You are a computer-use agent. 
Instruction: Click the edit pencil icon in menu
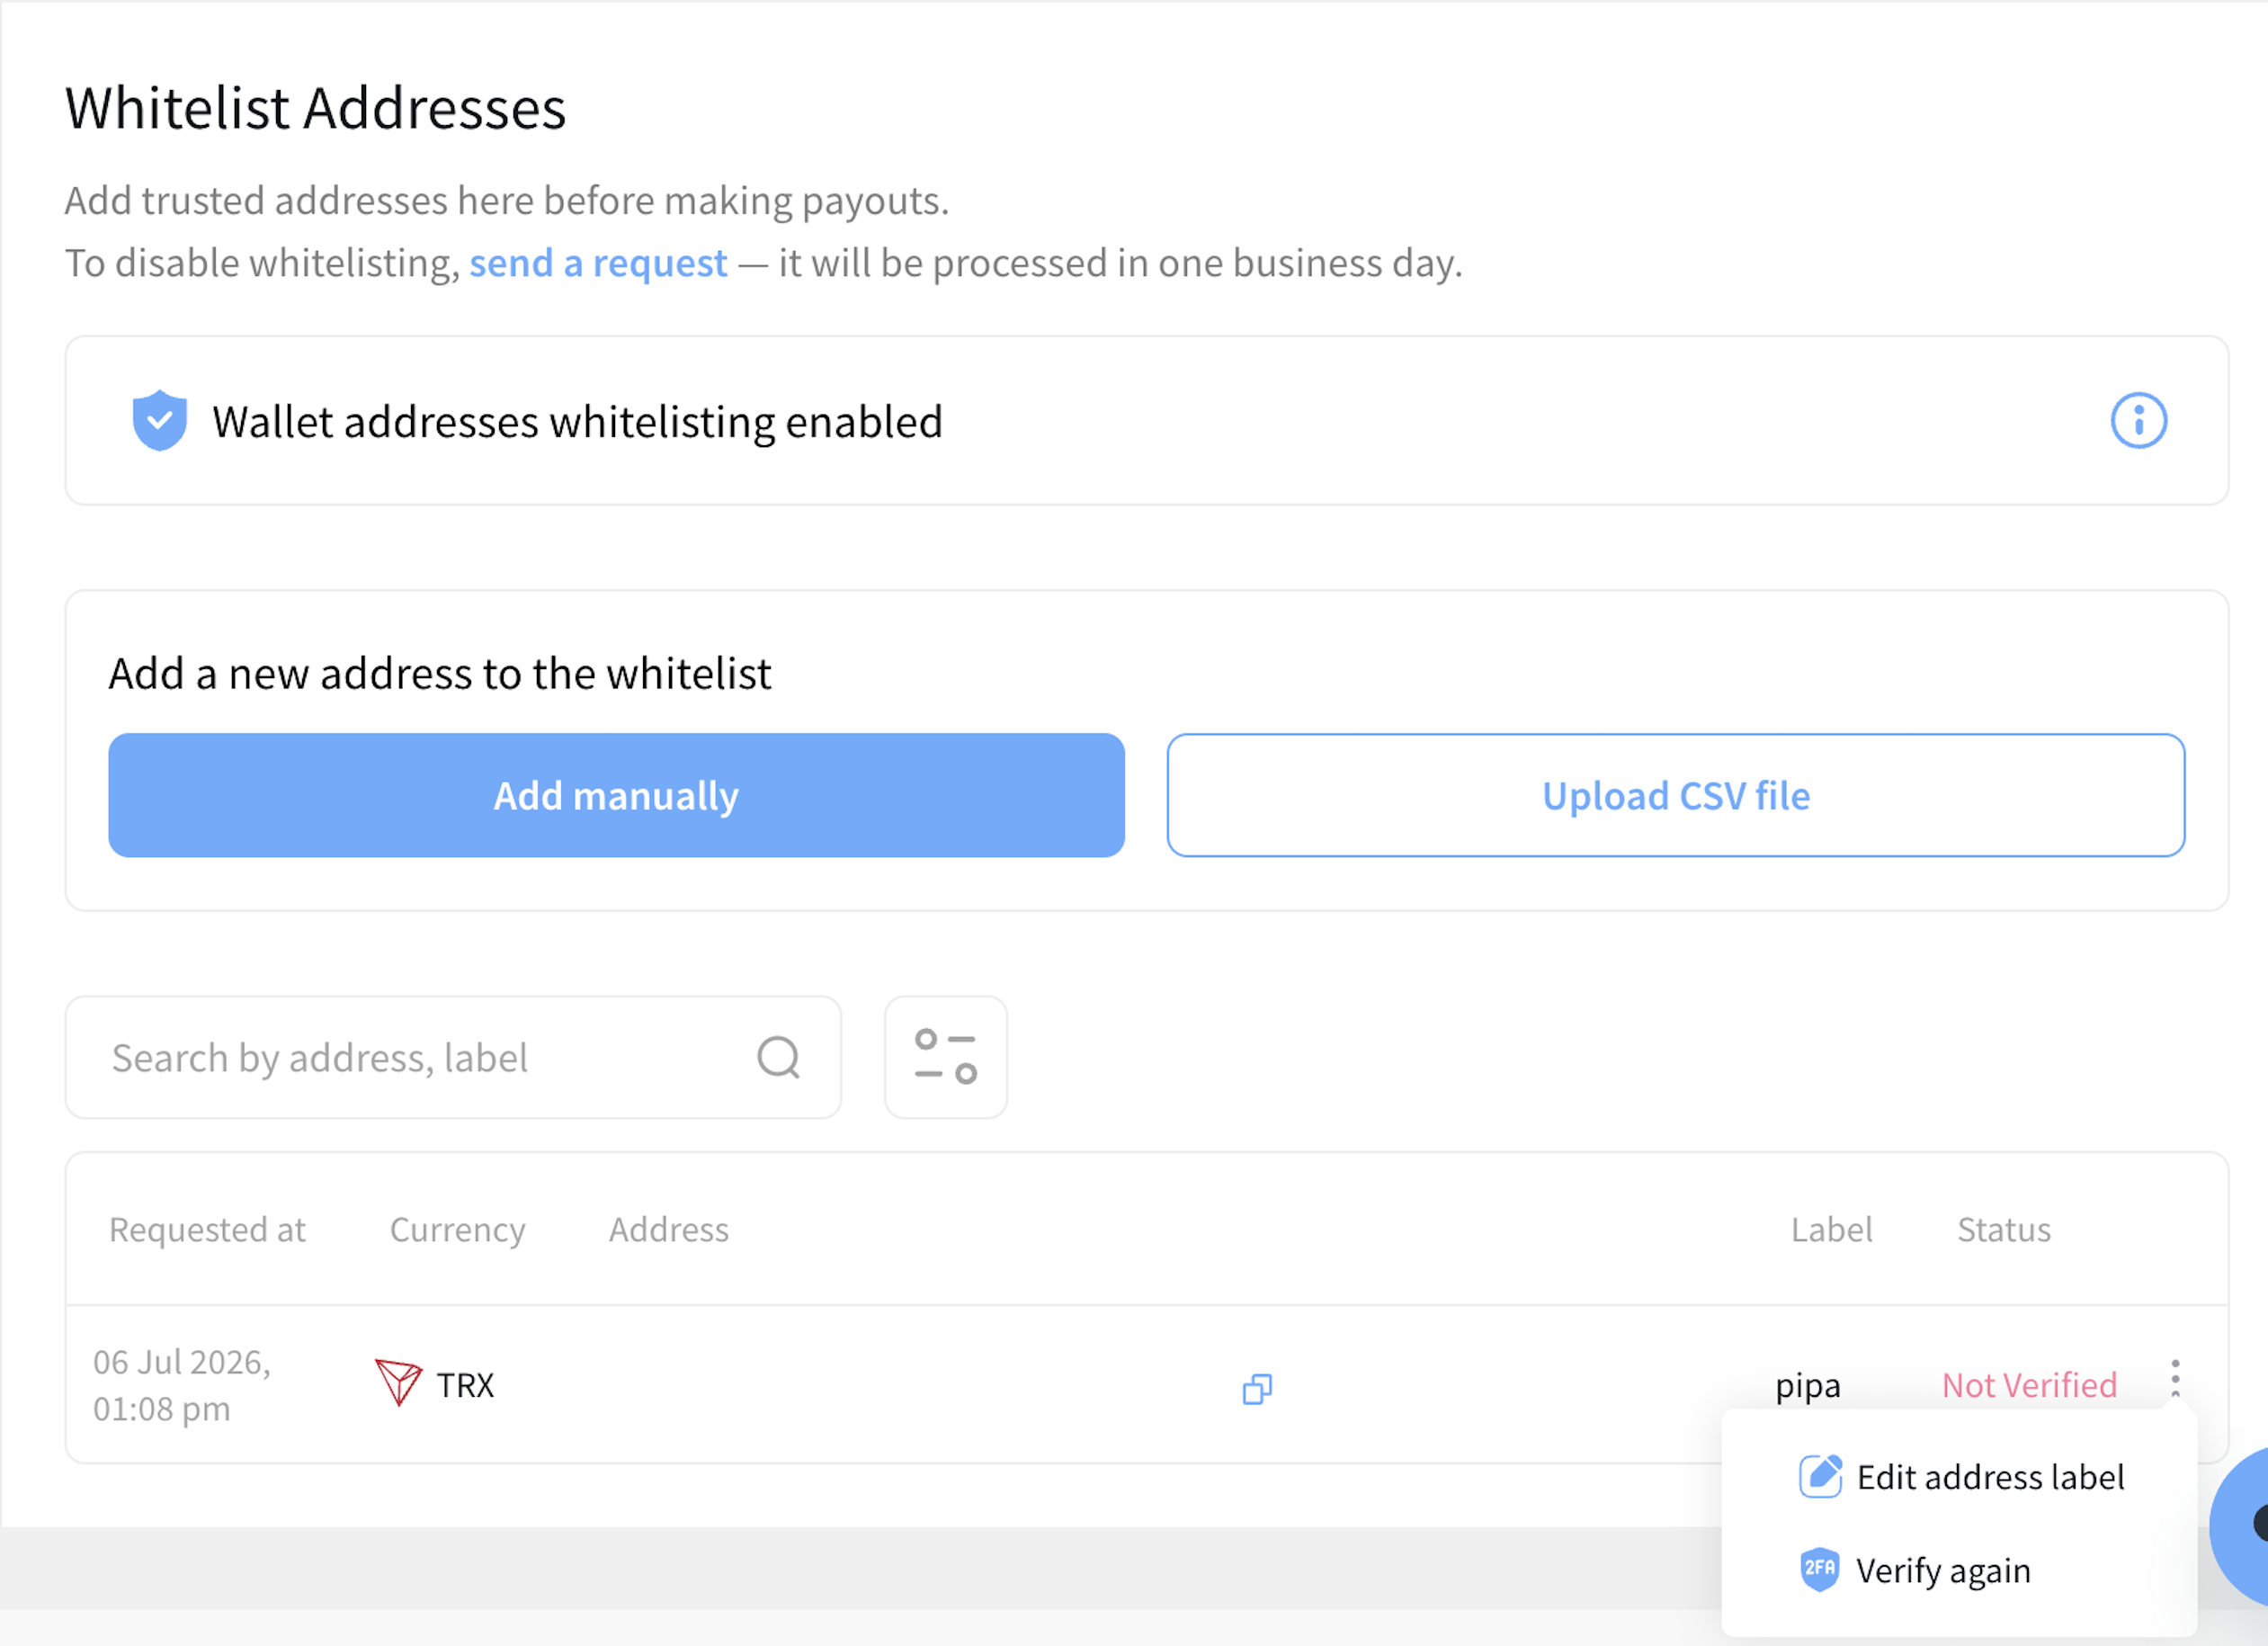1820,1476
